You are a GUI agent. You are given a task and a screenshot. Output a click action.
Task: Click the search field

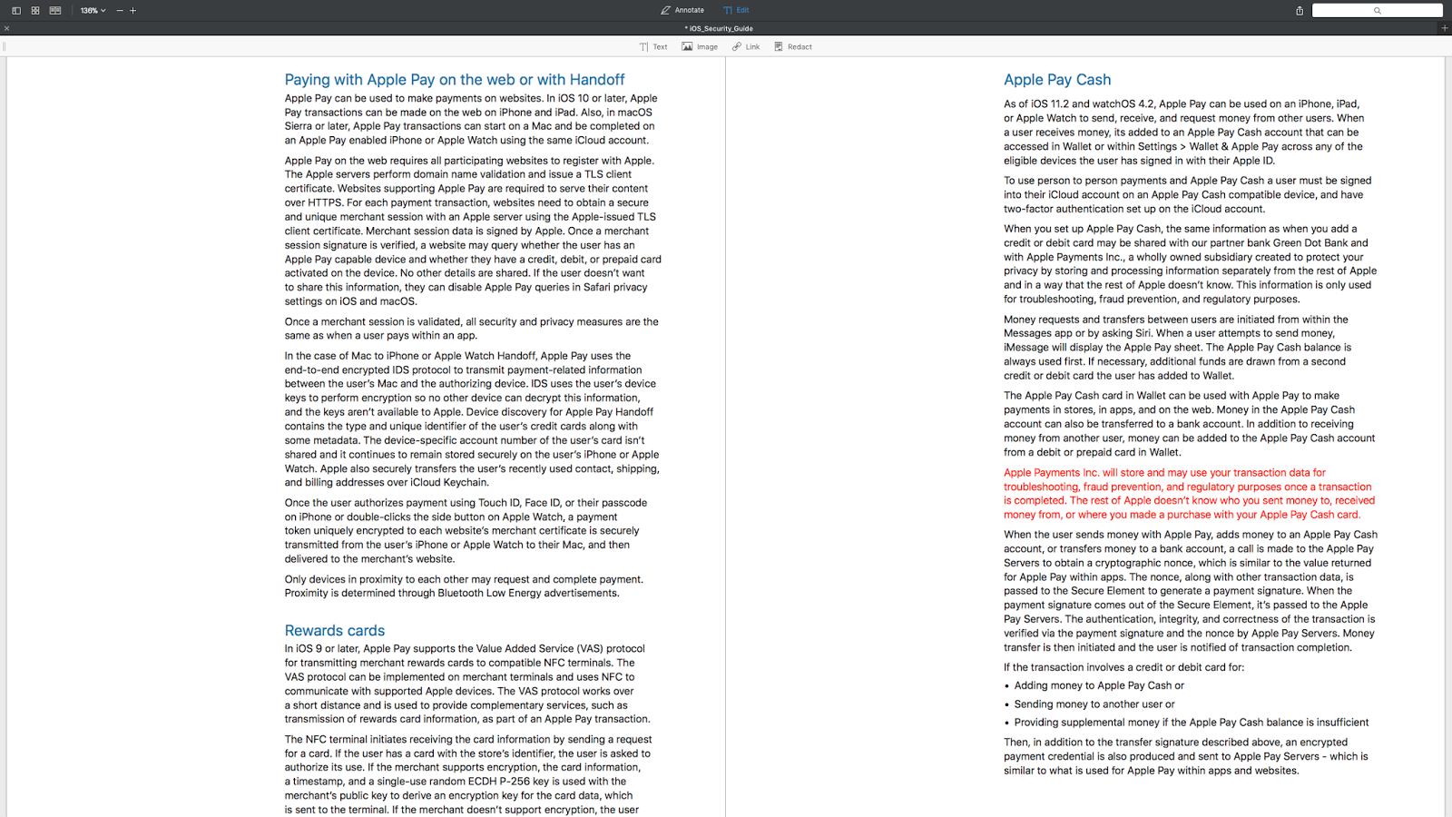1377,10
